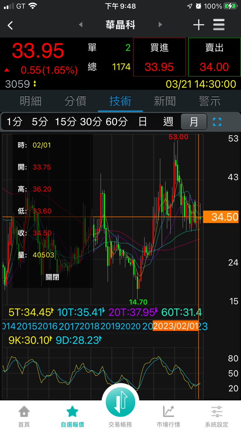Viewport: 241px width, 429px height.
Task: Select 日 daily chart interval
Action: pos(143,122)
